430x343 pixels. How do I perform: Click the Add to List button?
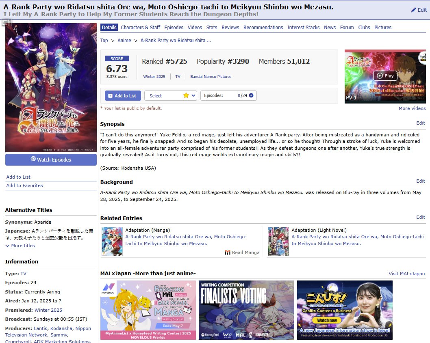click(123, 96)
